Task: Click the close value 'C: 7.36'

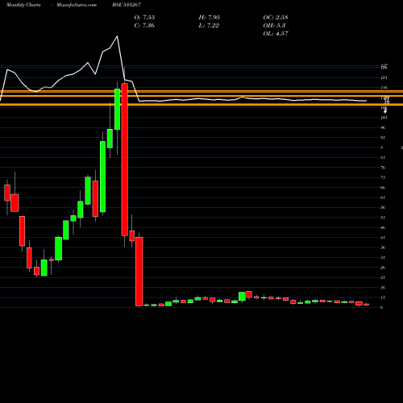Action: click(144, 26)
